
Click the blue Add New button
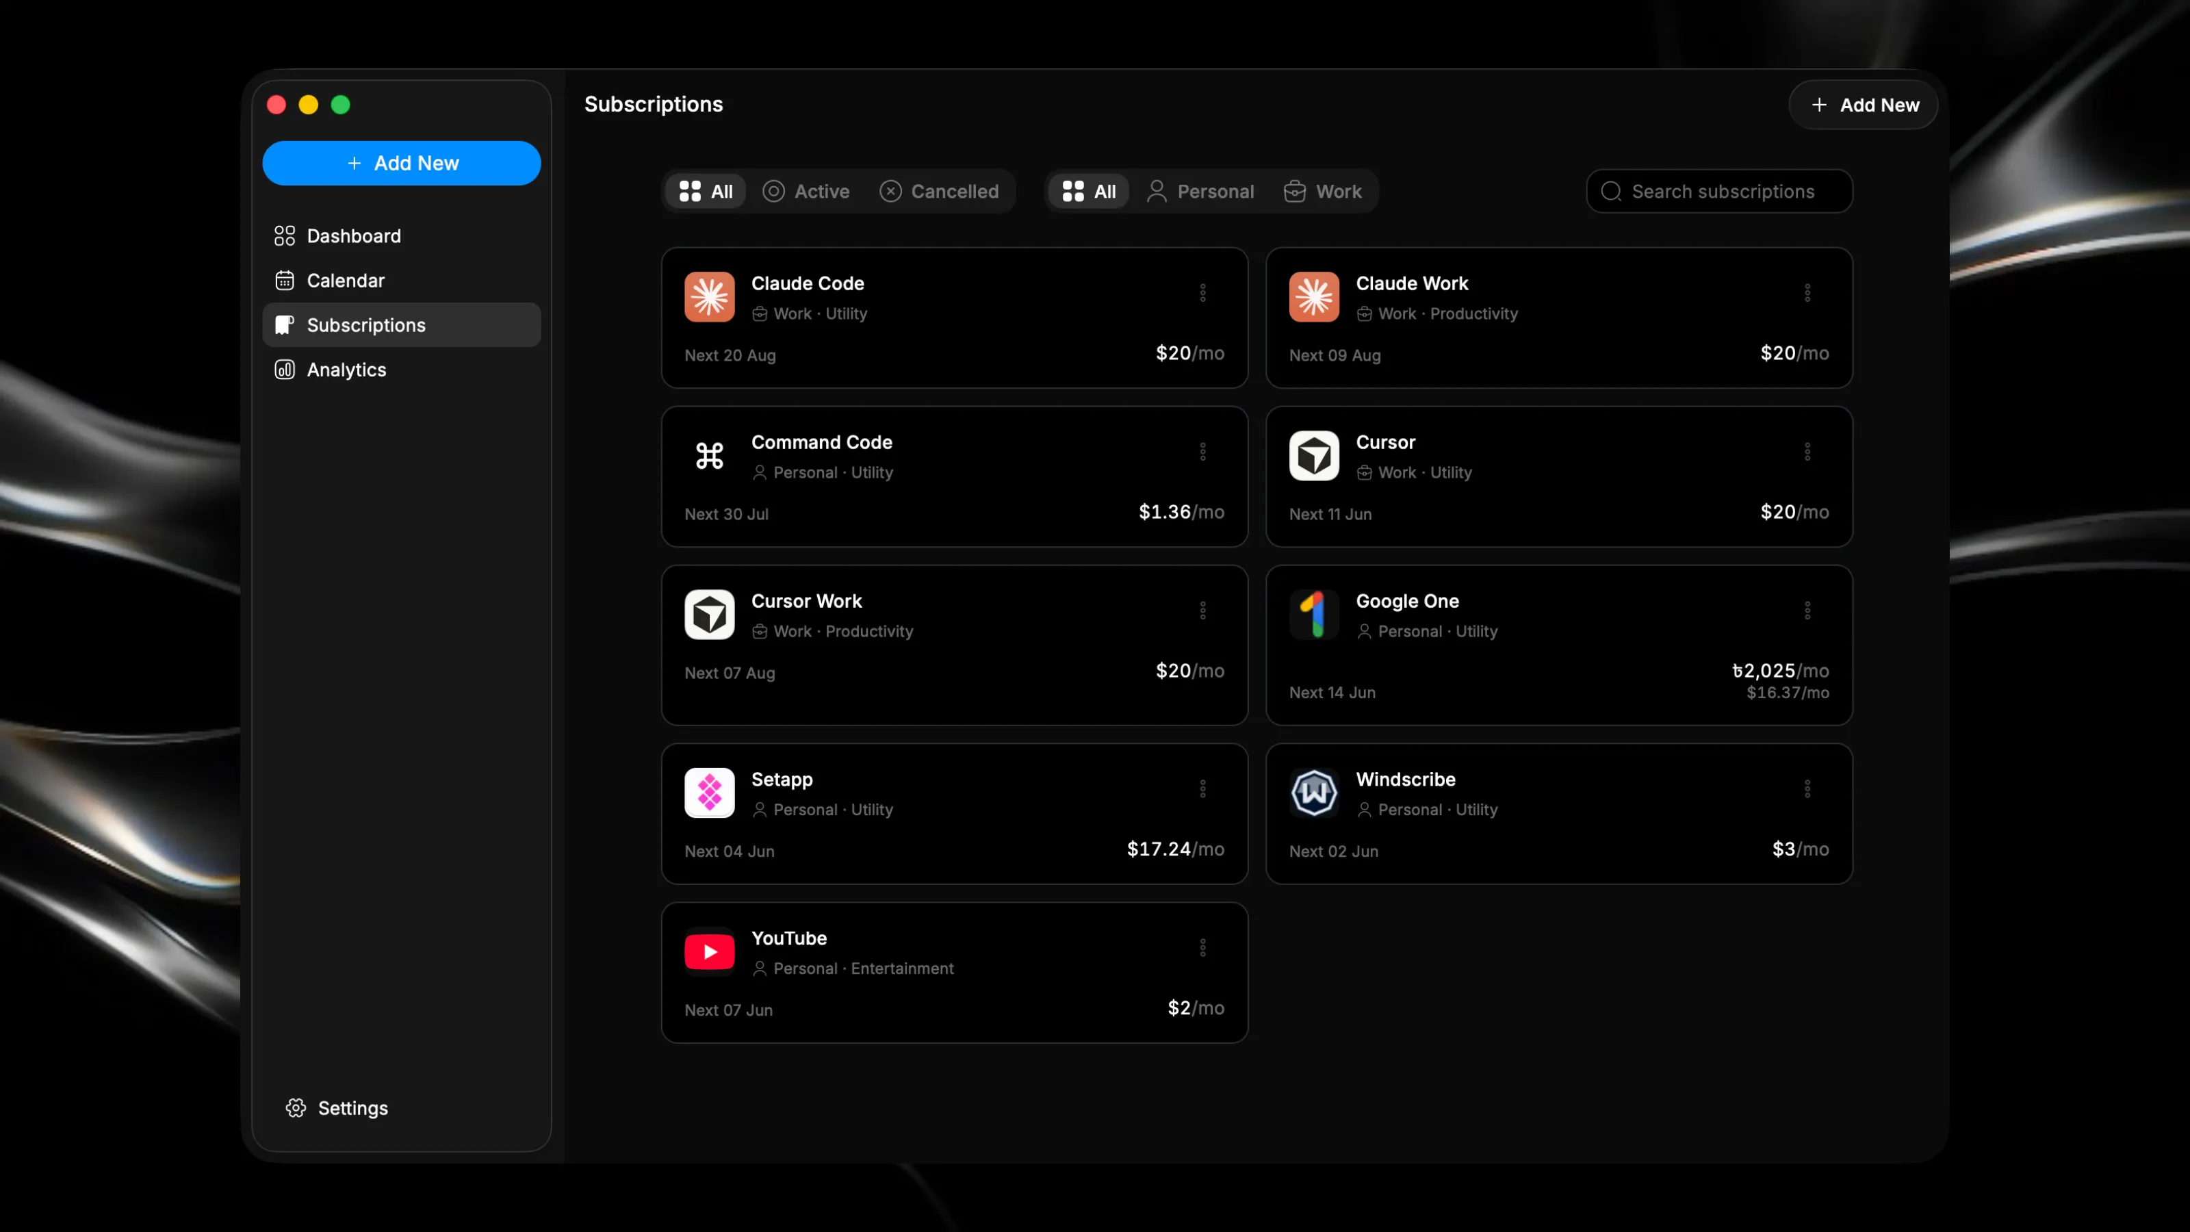pos(401,164)
